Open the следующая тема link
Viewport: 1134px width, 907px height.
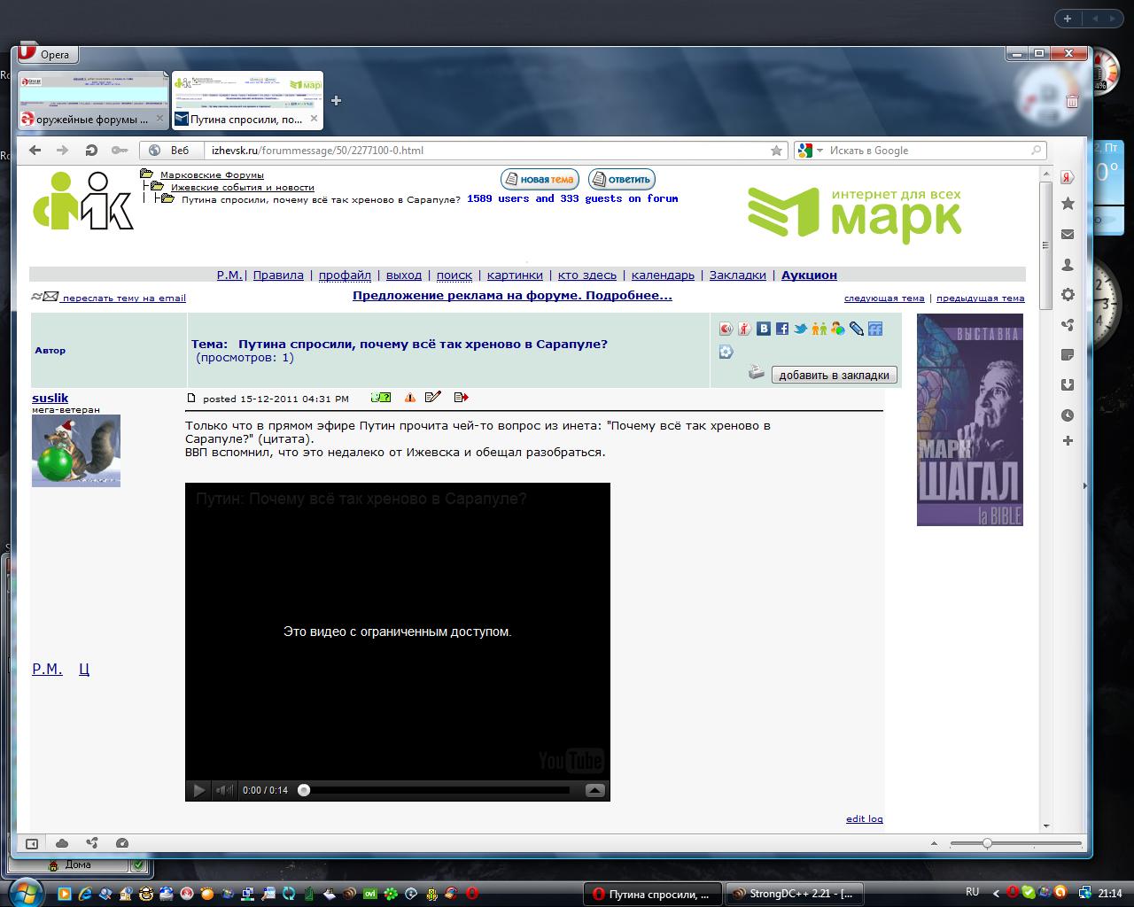click(x=884, y=298)
